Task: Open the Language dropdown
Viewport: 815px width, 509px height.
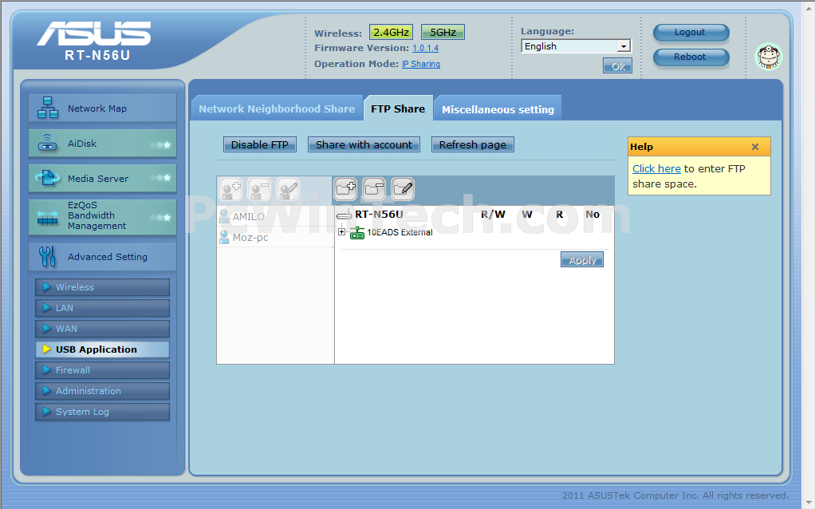Action: click(x=623, y=46)
